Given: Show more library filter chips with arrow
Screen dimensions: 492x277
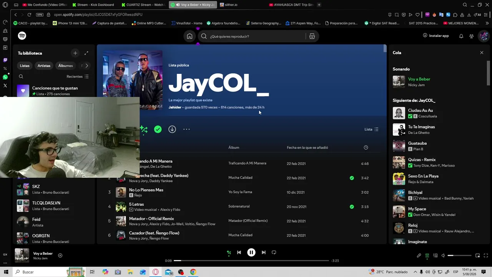Looking at the screenshot, I should point(86,66).
